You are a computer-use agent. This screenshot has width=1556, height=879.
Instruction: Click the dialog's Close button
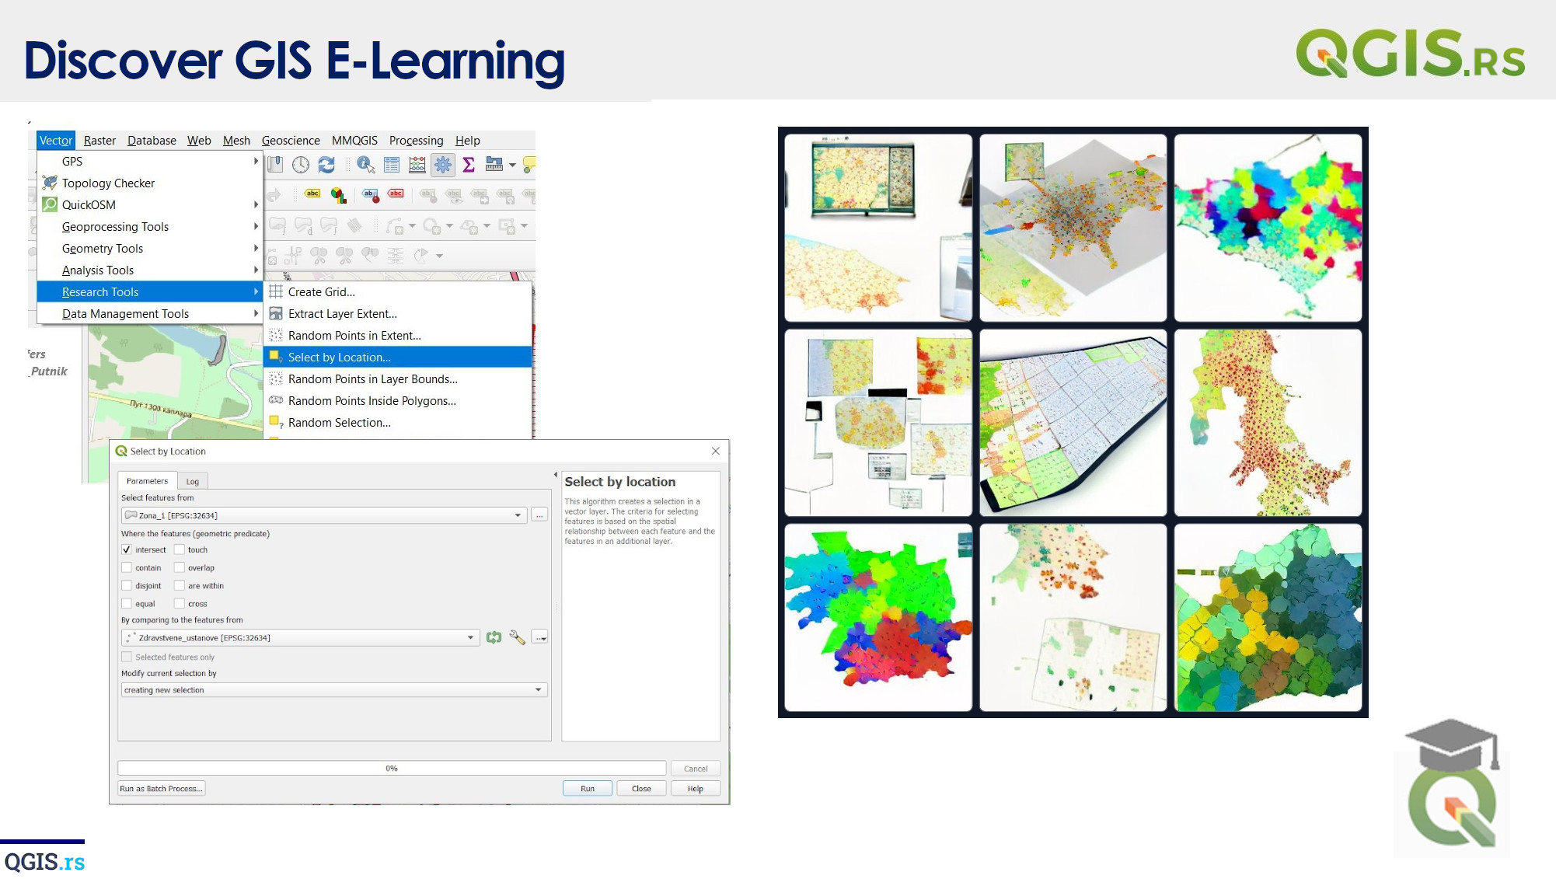[x=641, y=788]
